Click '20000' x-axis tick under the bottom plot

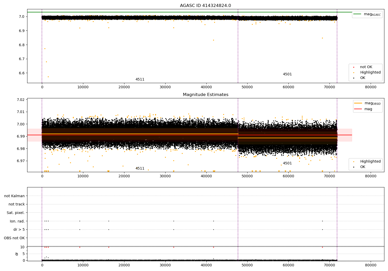124,265
